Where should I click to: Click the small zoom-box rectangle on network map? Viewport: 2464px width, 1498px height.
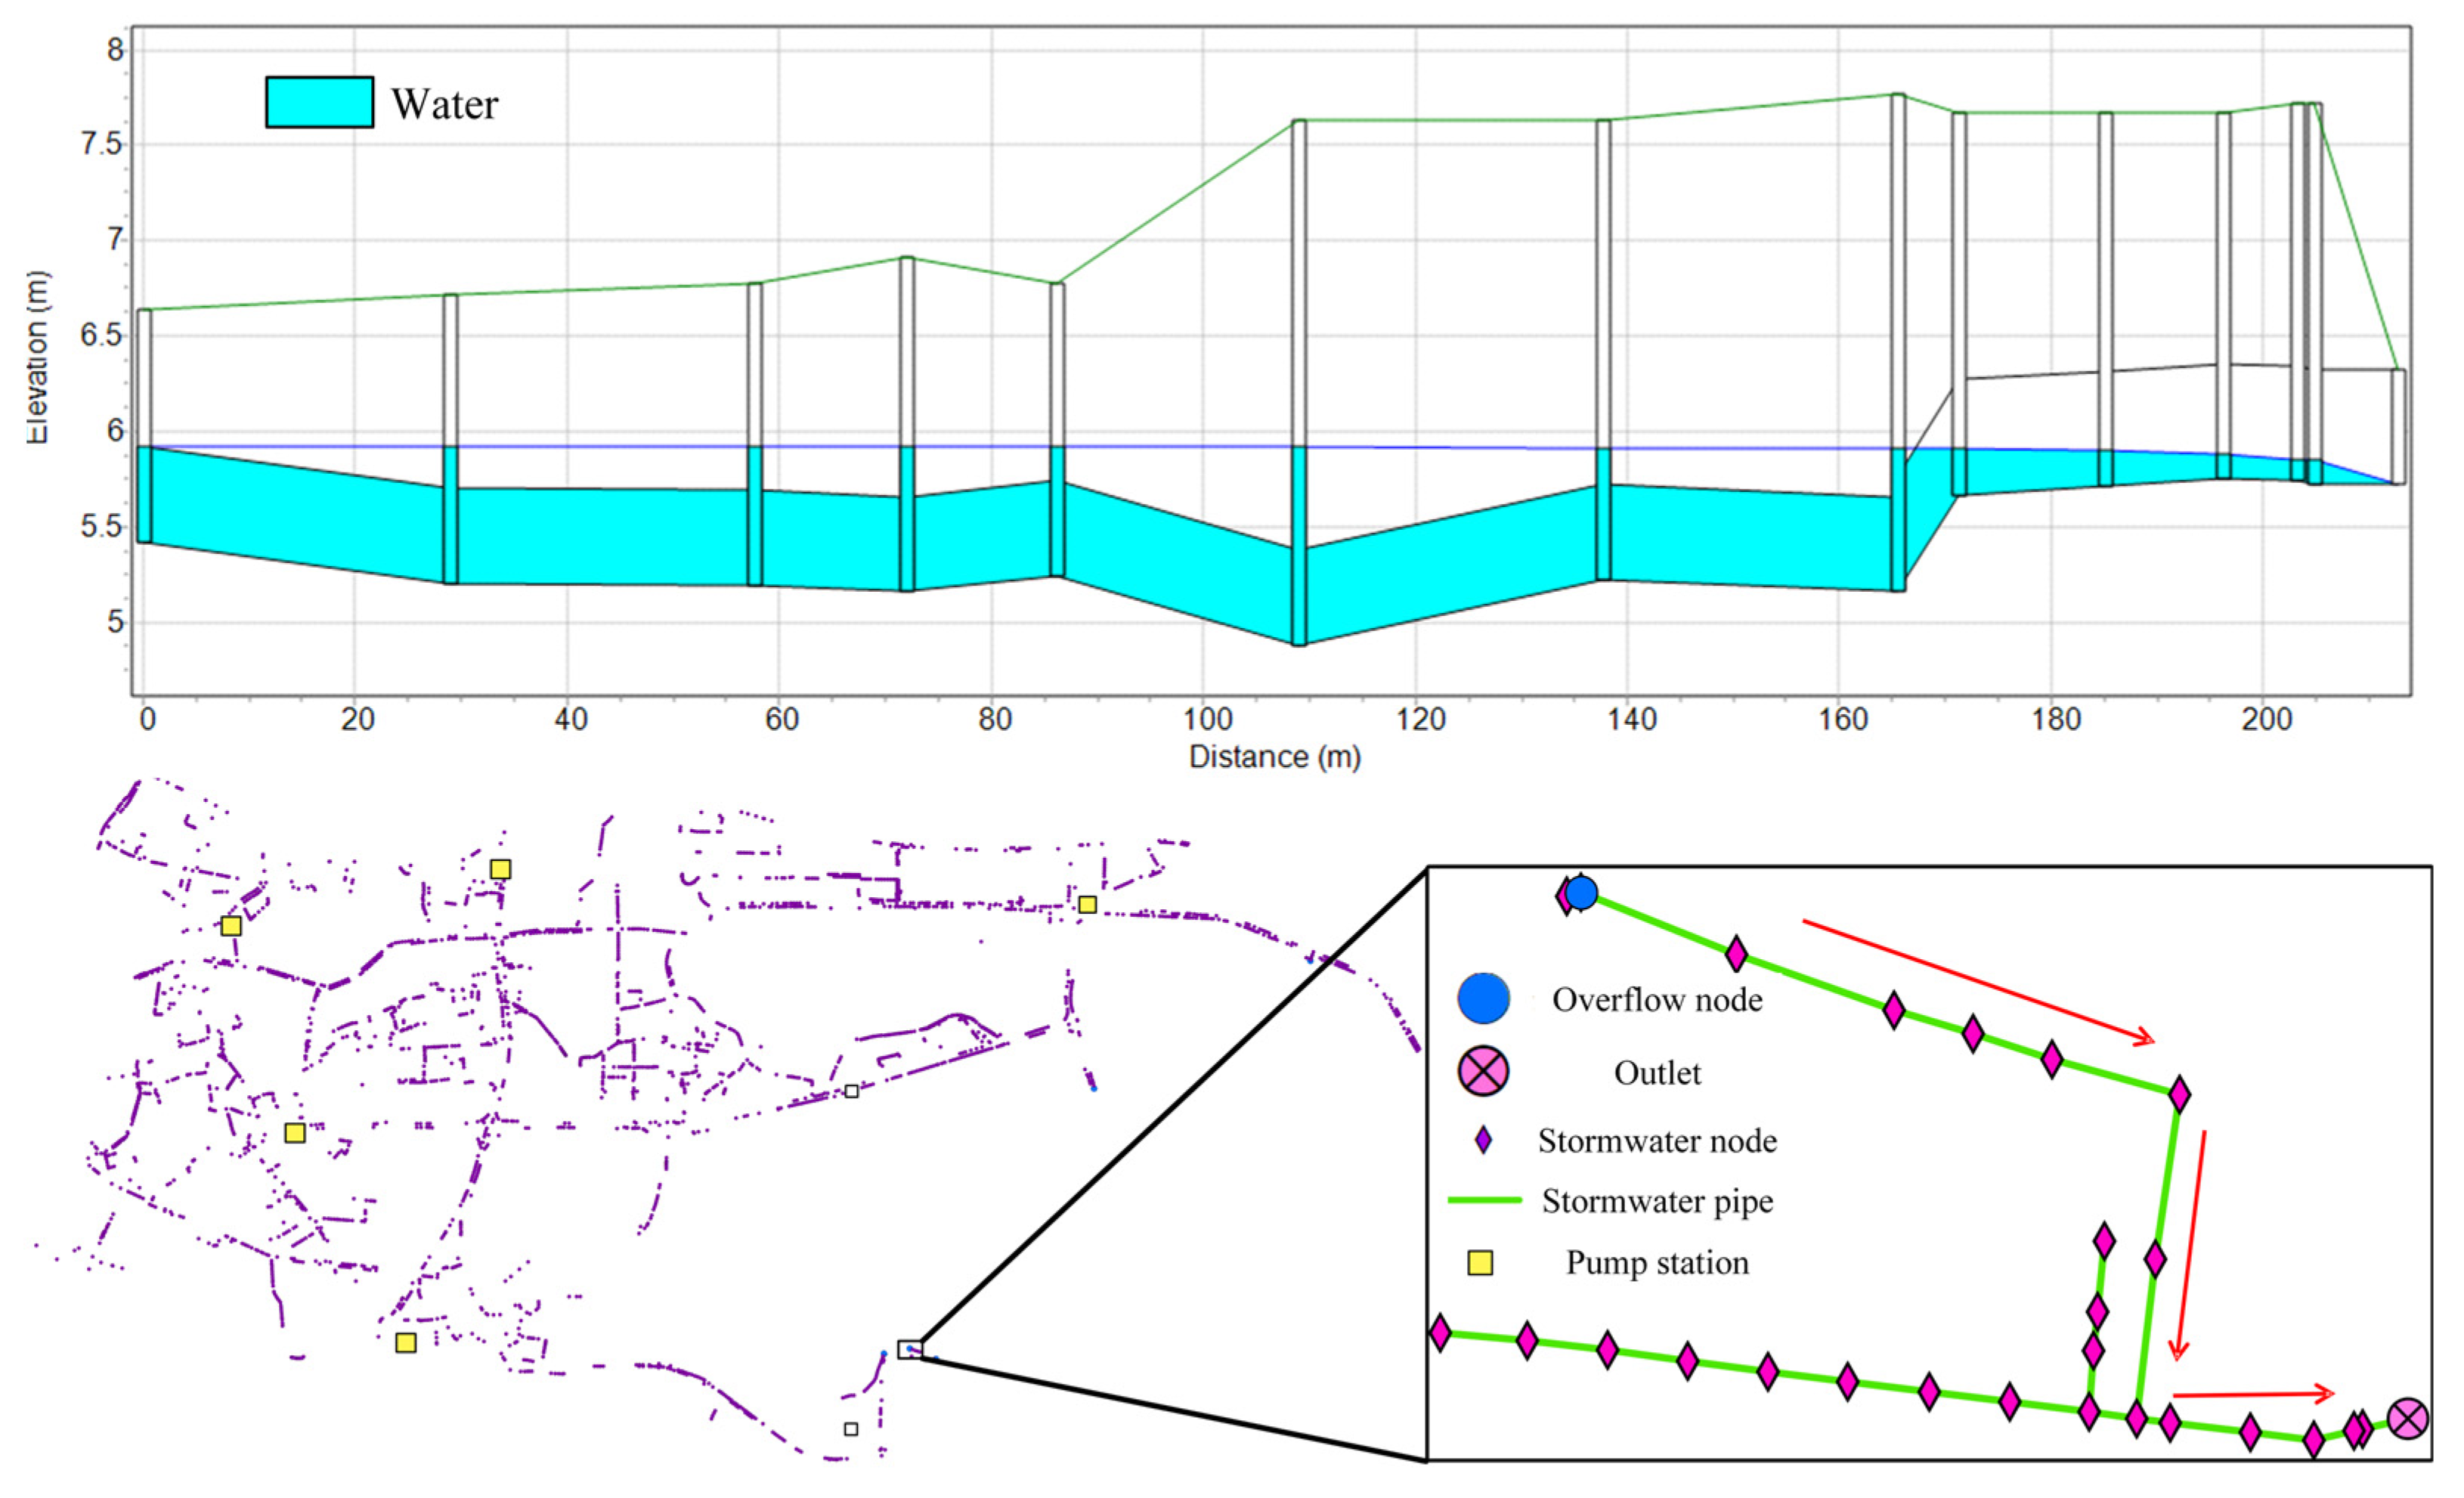pos(909,1349)
